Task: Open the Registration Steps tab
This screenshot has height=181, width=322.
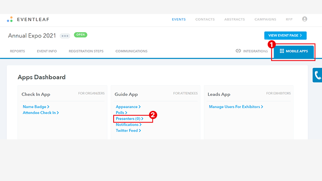Action: coord(86,51)
